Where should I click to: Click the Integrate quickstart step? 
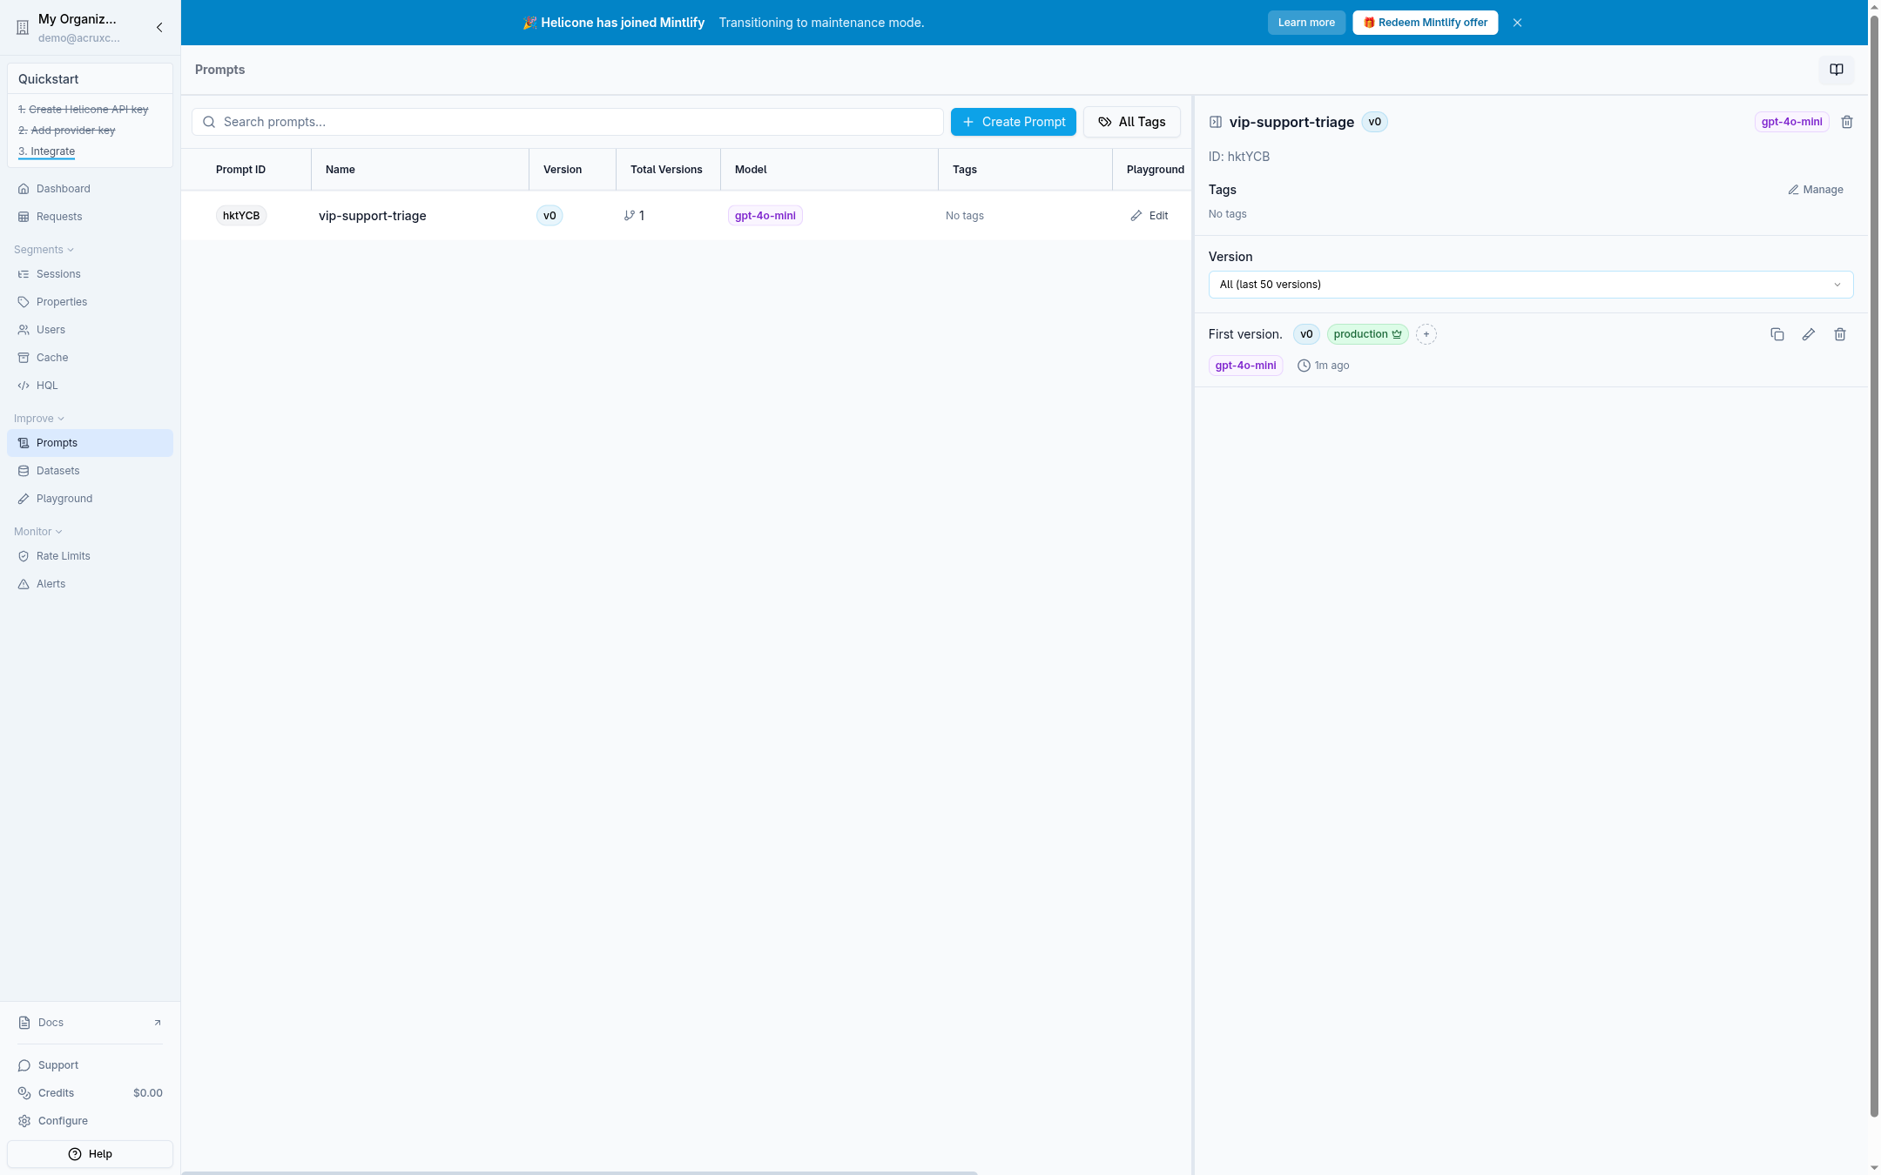tap(47, 151)
